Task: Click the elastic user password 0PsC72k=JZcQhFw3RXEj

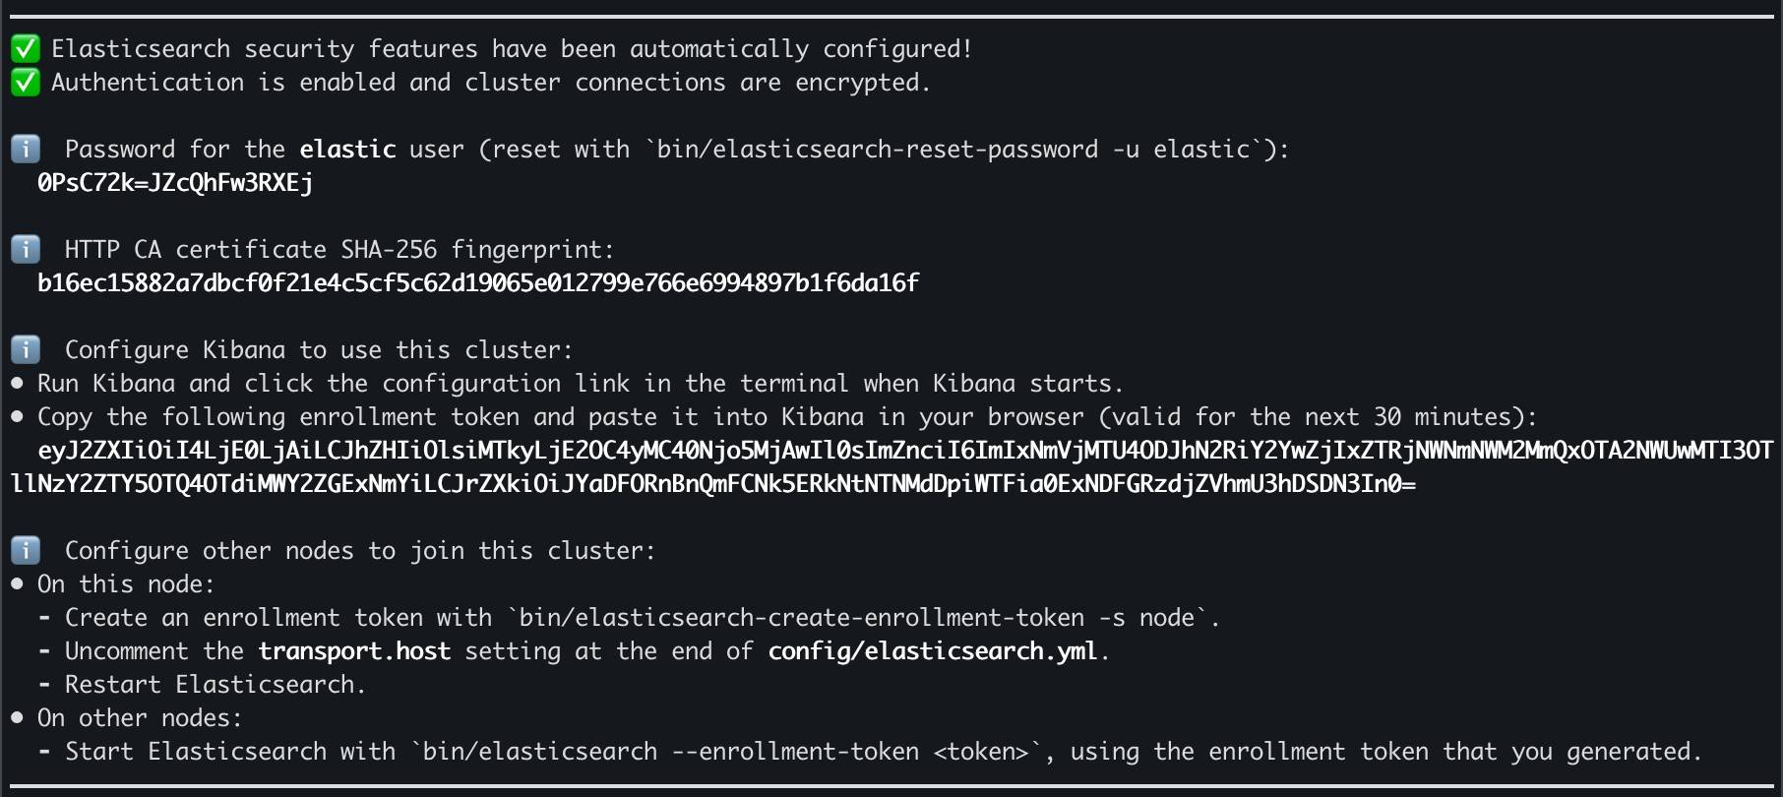Action: tap(175, 183)
